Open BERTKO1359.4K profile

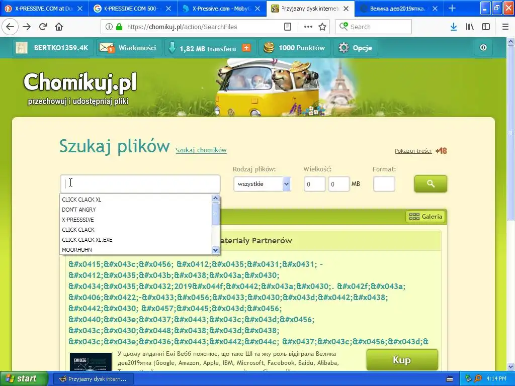[53, 48]
